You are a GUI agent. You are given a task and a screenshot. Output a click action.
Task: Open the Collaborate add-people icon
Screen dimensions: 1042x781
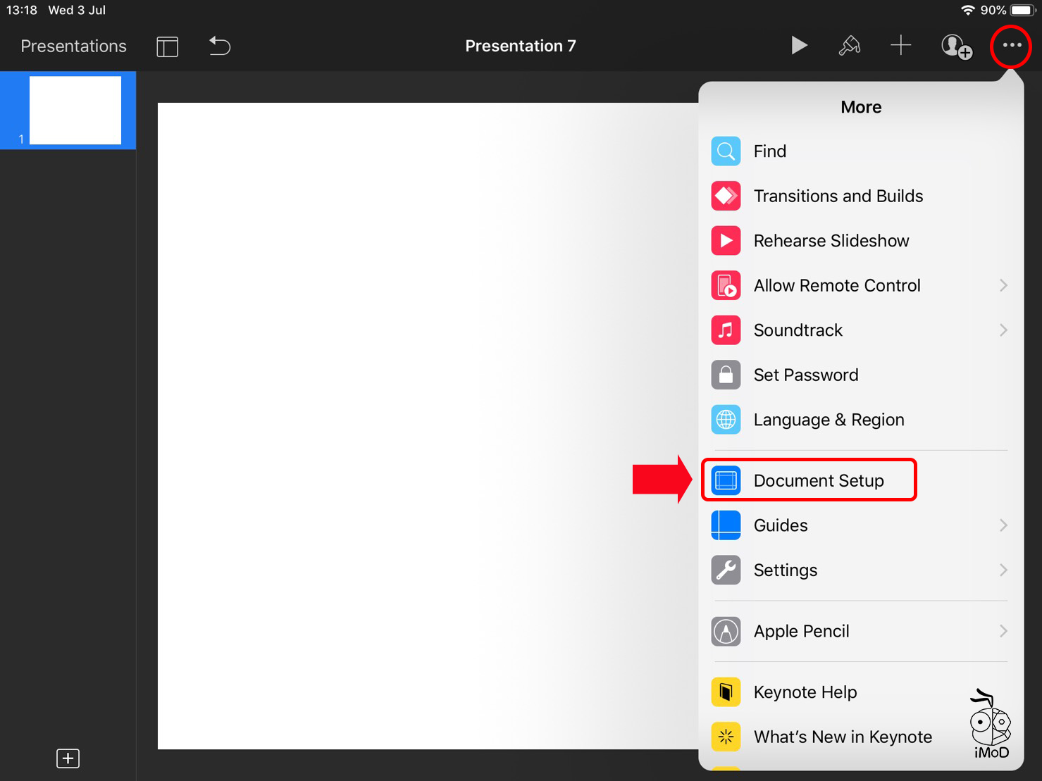coord(956,46)
